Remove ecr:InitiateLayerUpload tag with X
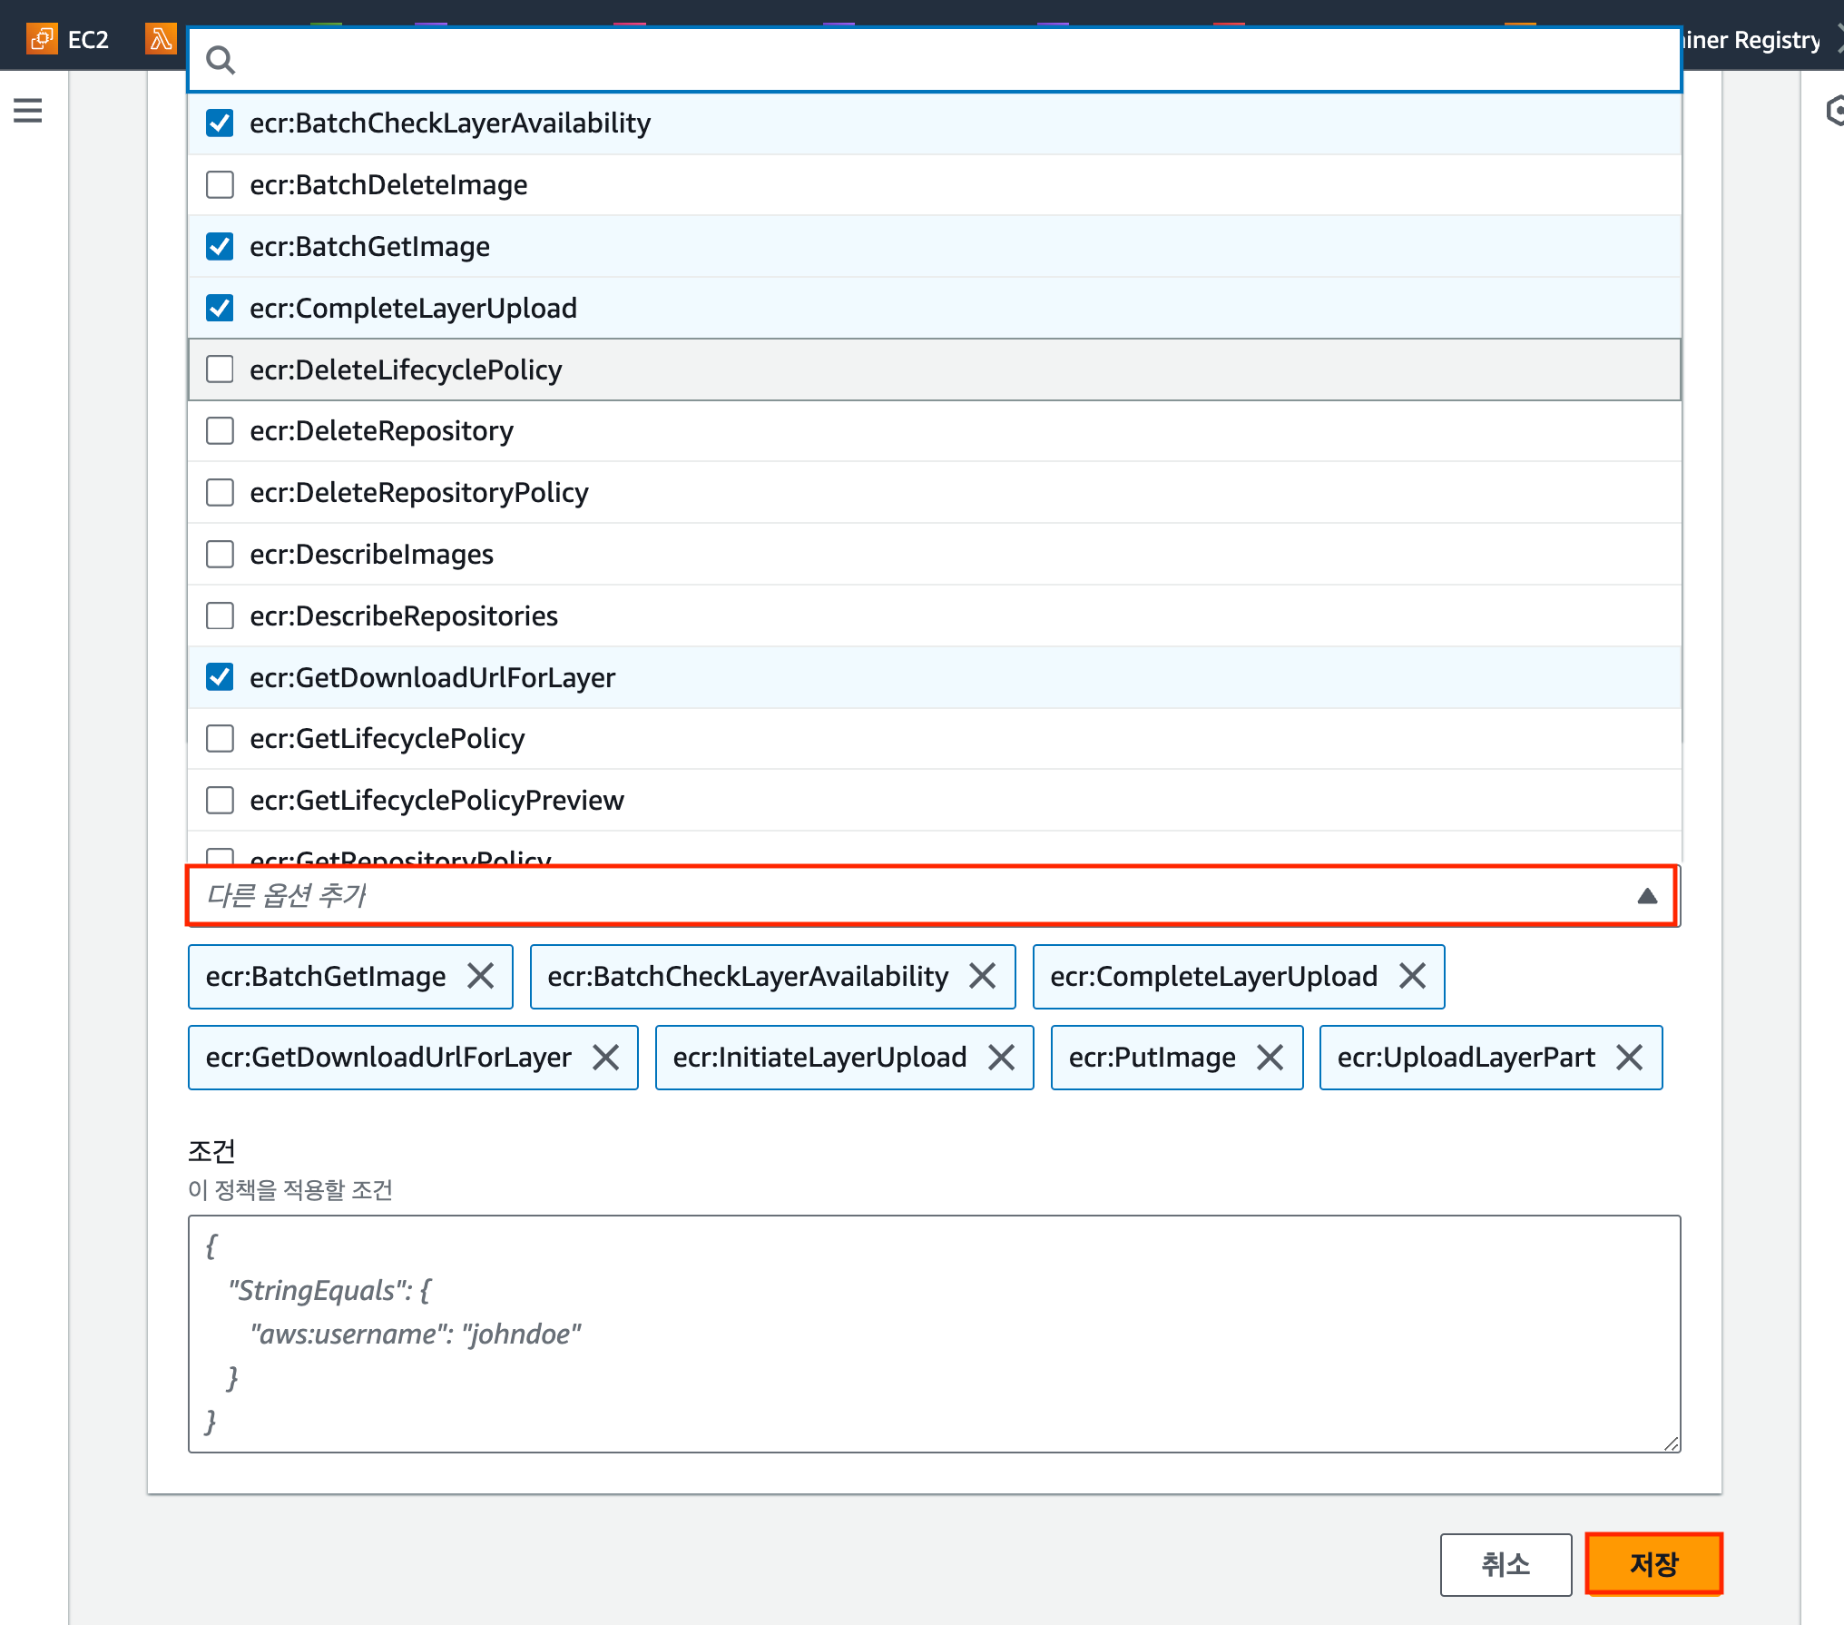Viewport: 1844px width, 1625px height. [x=1002, y=1058]
